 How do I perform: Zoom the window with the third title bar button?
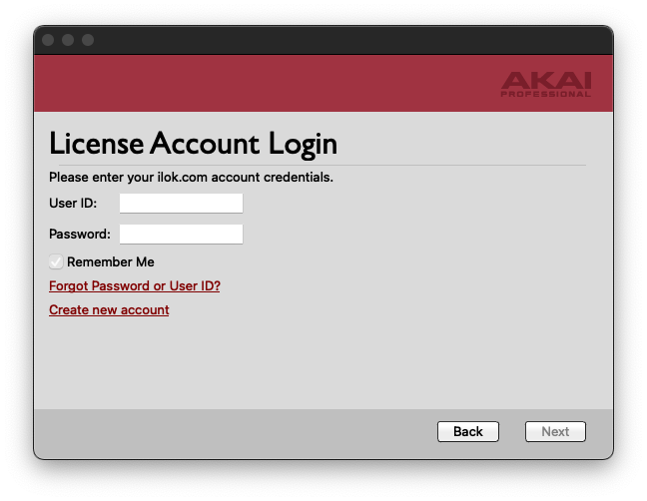[88, 40]
